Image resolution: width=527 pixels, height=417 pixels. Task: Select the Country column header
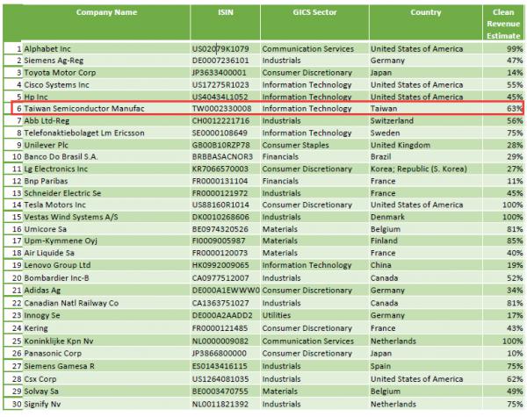click(x=425, y=22)
